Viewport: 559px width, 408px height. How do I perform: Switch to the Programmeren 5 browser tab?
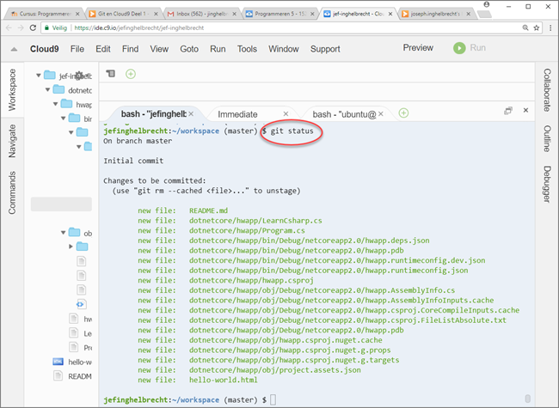[281, 14]
